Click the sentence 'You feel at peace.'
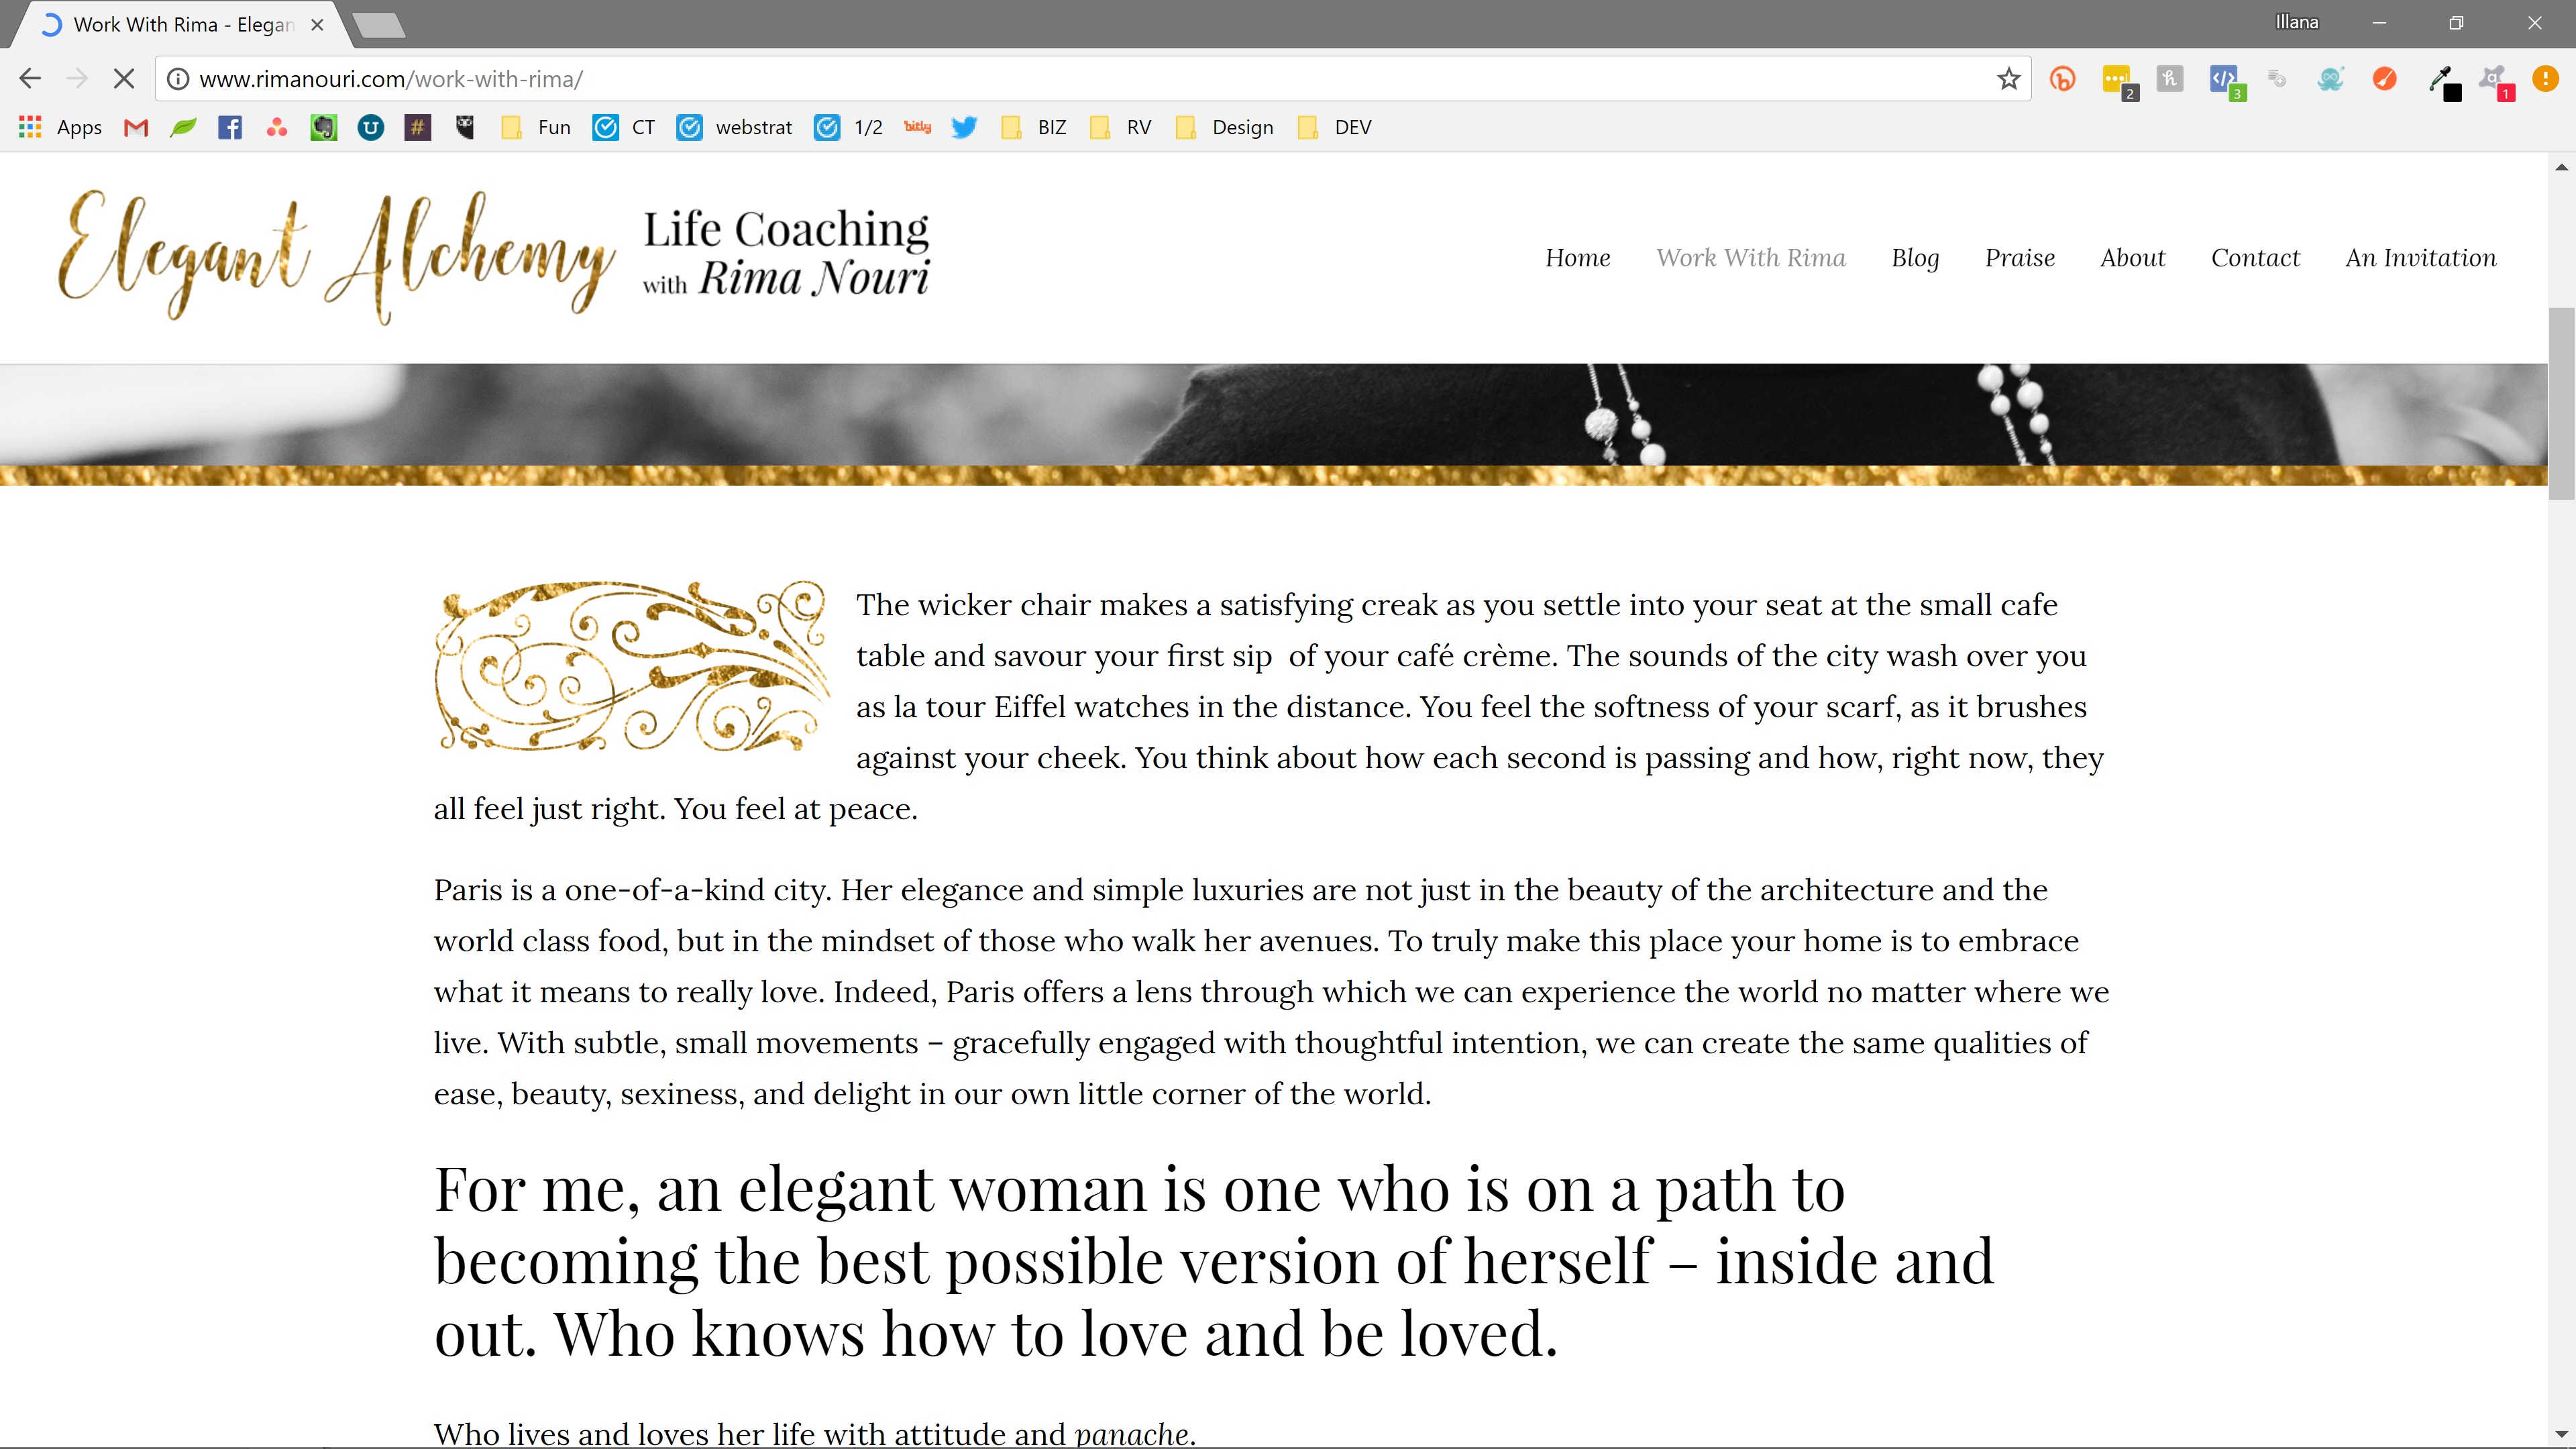Screen dimensions: 2576x1449 [795, 808]
